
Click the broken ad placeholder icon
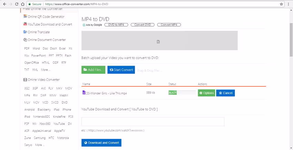click(x=158, y=42)
